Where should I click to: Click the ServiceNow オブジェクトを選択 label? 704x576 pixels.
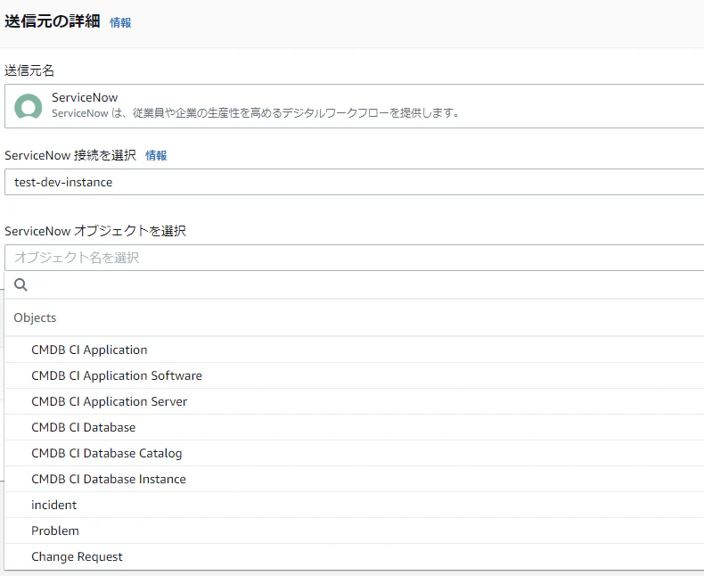pyautogui.click(x=95, y=231)
